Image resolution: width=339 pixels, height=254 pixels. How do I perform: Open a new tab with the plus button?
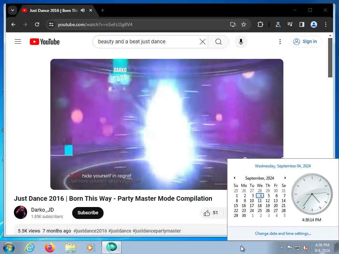click(x=103, y=10)
